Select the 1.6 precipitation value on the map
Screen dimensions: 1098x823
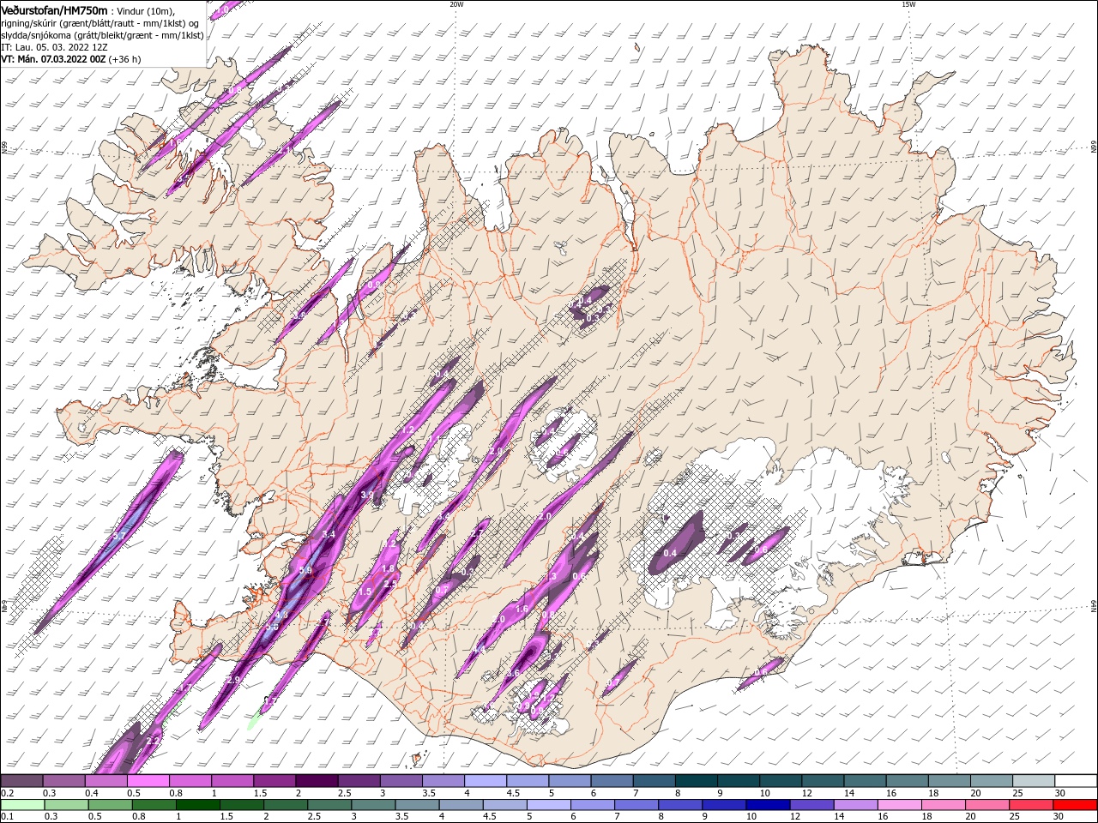click(x=522, y=609)
